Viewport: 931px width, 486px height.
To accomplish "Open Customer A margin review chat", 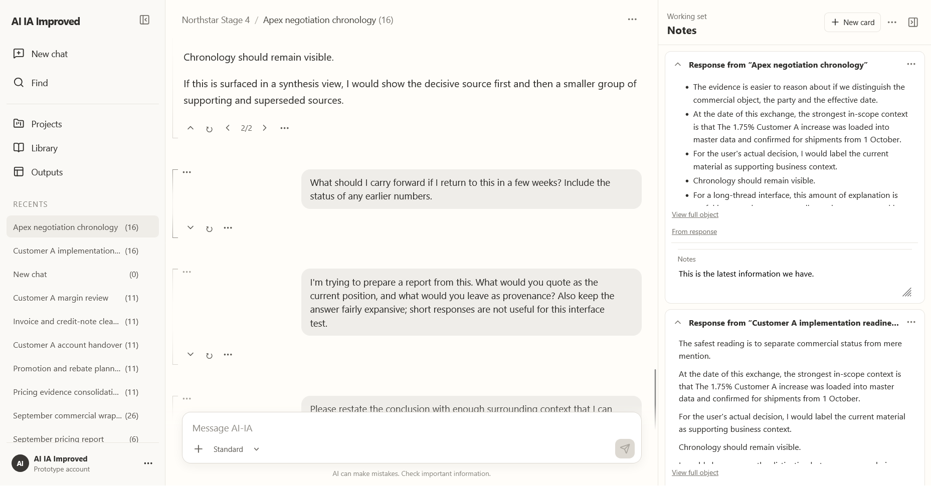I will (83, 298).
